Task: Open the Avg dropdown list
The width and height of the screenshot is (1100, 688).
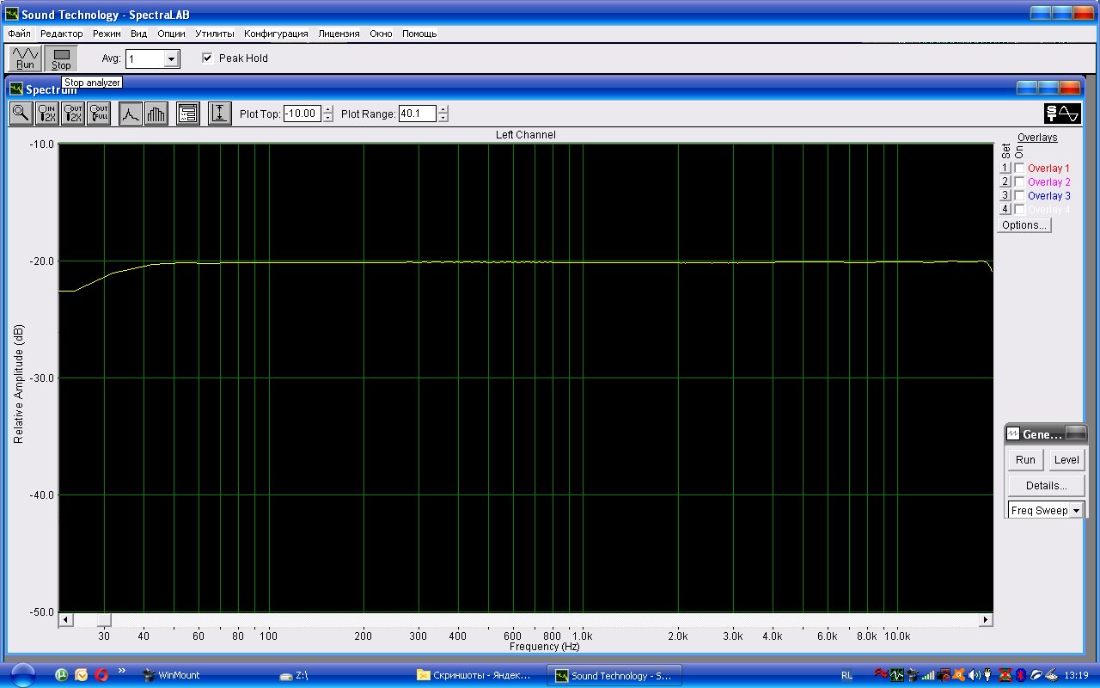Action: pos(172,59)
